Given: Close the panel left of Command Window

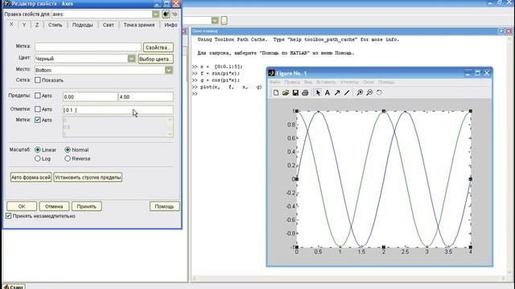Looking at the screenshot, I should [184, 31].
